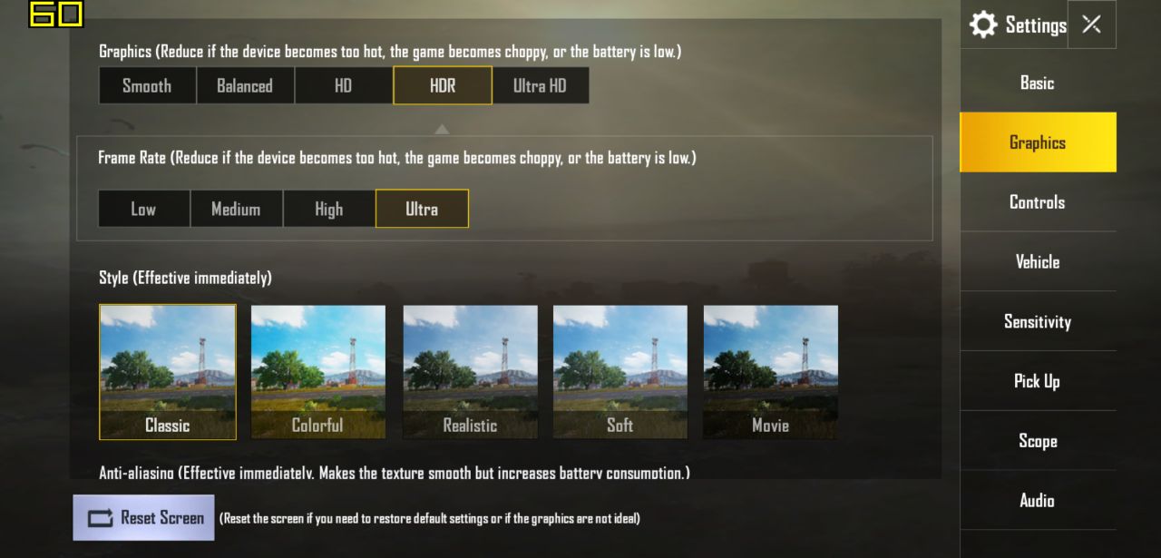Open the Basic settings tab
The height and width of the screenshot is (558, 1161).
point(1038,83)
